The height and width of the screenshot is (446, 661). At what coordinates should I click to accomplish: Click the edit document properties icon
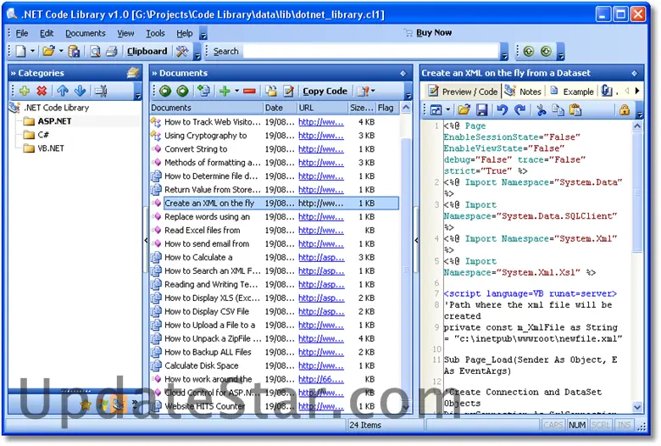[x=288, y=91]
